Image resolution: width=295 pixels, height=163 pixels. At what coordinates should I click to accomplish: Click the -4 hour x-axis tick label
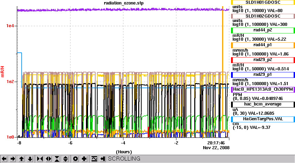(123, 143)
